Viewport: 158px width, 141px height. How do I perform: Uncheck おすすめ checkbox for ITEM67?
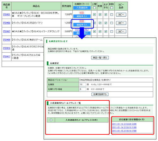tap(106, 31)
